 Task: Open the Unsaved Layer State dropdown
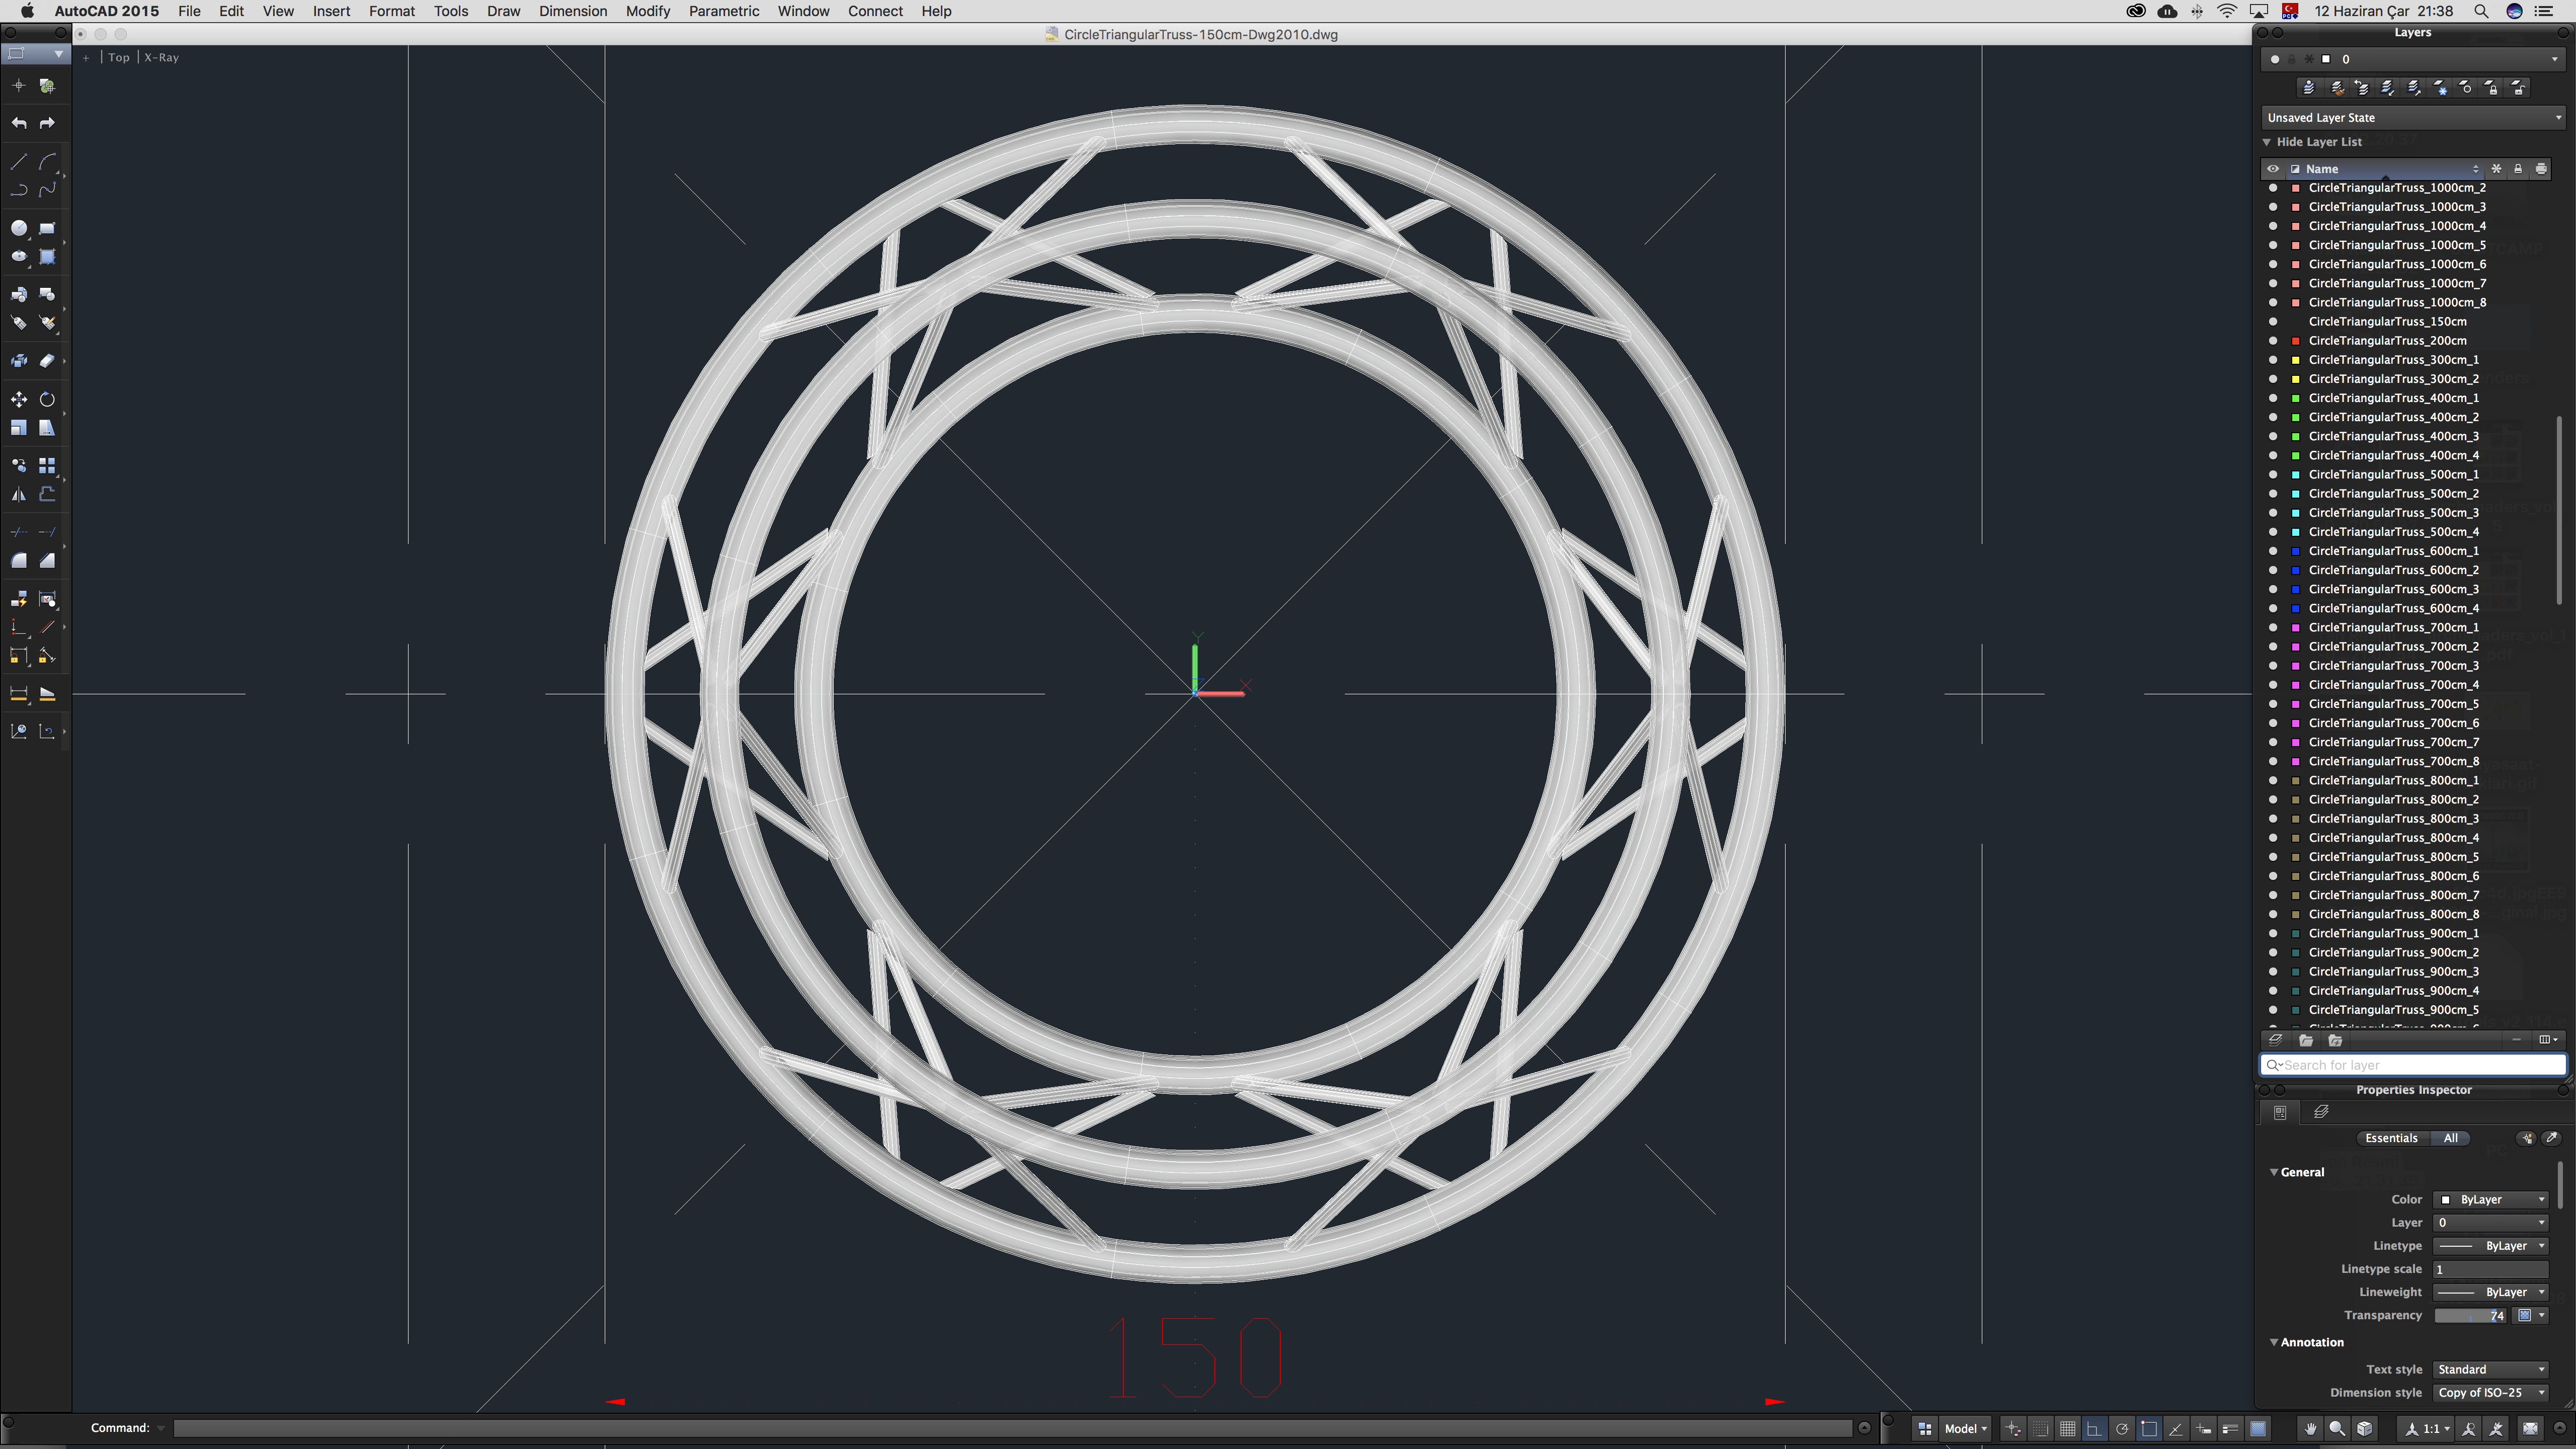click(2412, 118)
